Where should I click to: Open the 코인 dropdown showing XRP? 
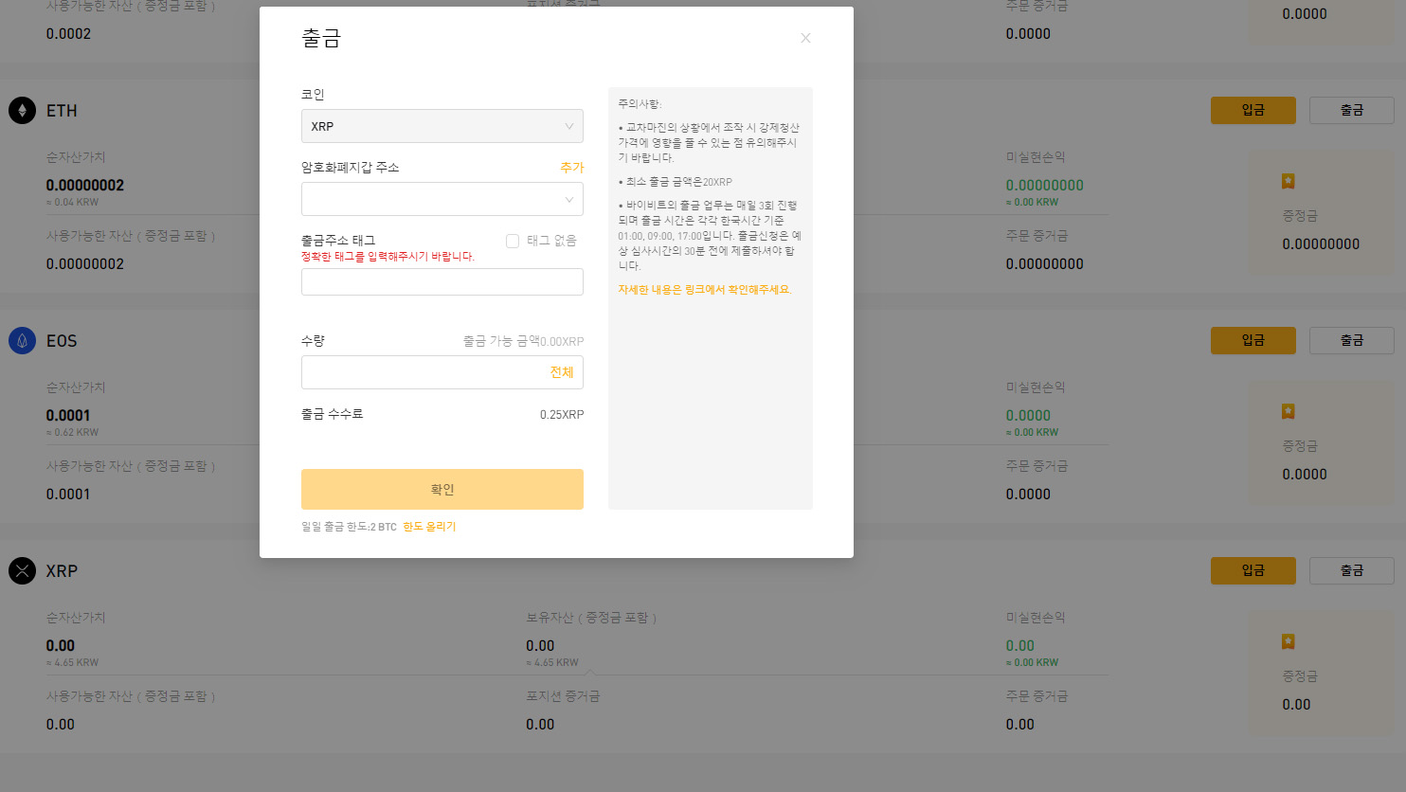click(442, 126)
